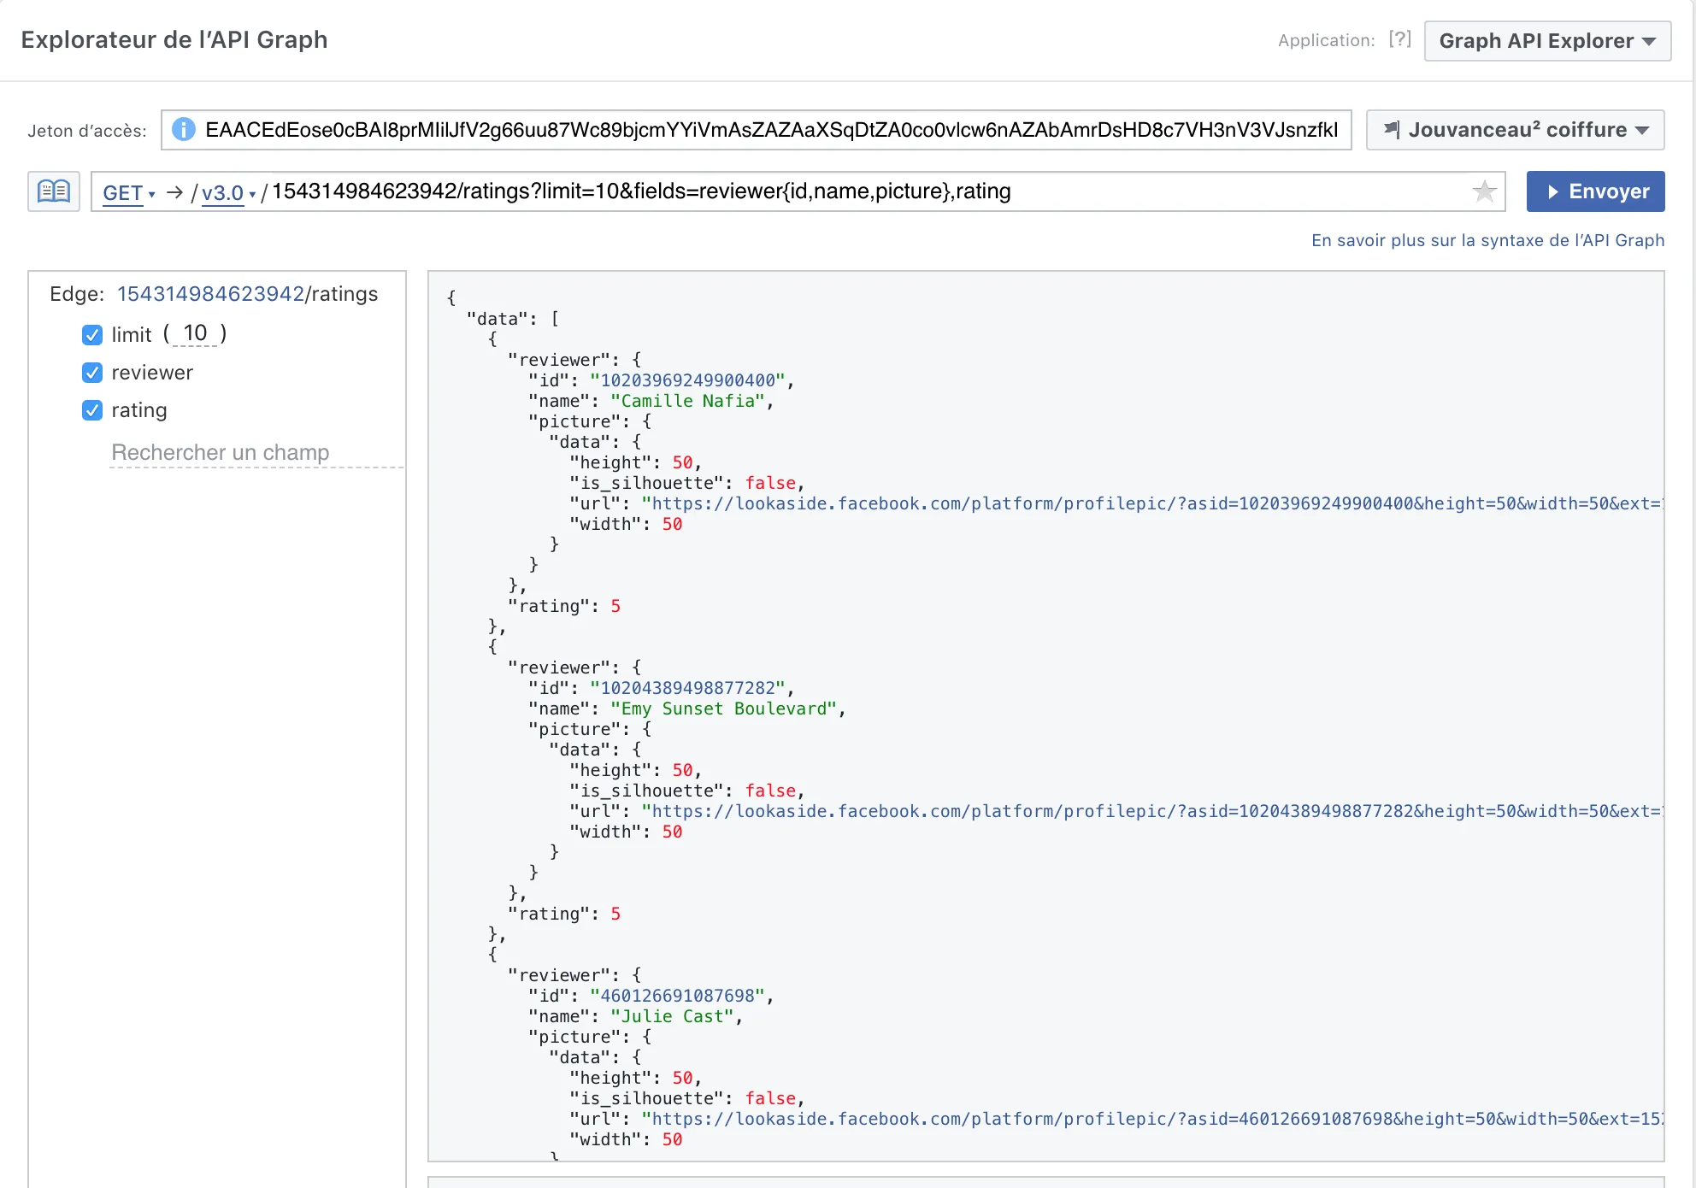Uncheck the reviewer field checkbox
Screen dimensions: 1696x1188
pyautogui.click(x=92, y=373)
